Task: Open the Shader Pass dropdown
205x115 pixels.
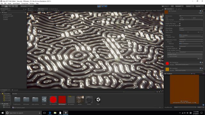Action: point(191,37)
